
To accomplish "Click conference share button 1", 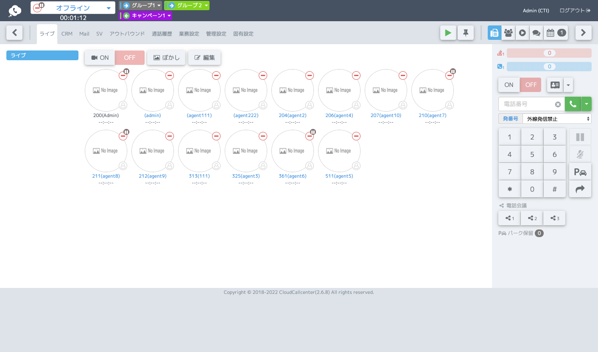I will pyautogui.click(x=509, y=218).
